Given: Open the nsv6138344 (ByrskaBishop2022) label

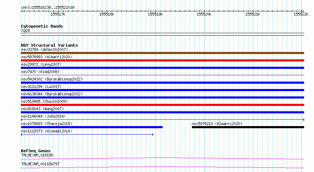Looking at the screenshot, I should pyautogui.click(x=52, y=94).
